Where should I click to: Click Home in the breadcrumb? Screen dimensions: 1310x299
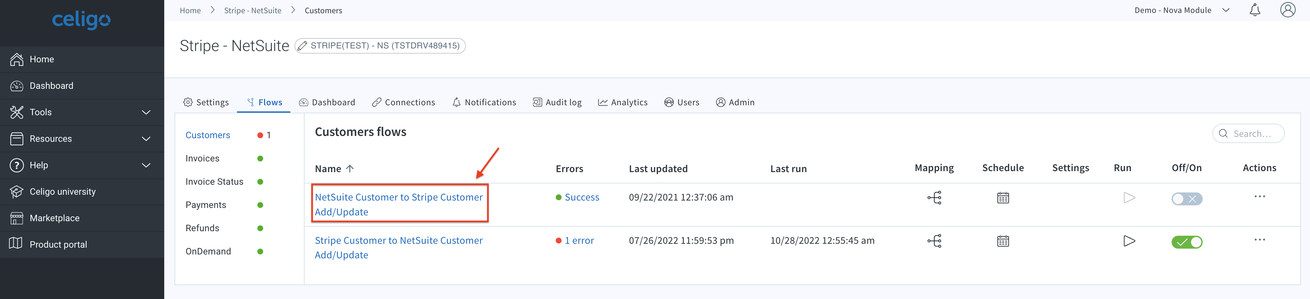click(190, 10)
